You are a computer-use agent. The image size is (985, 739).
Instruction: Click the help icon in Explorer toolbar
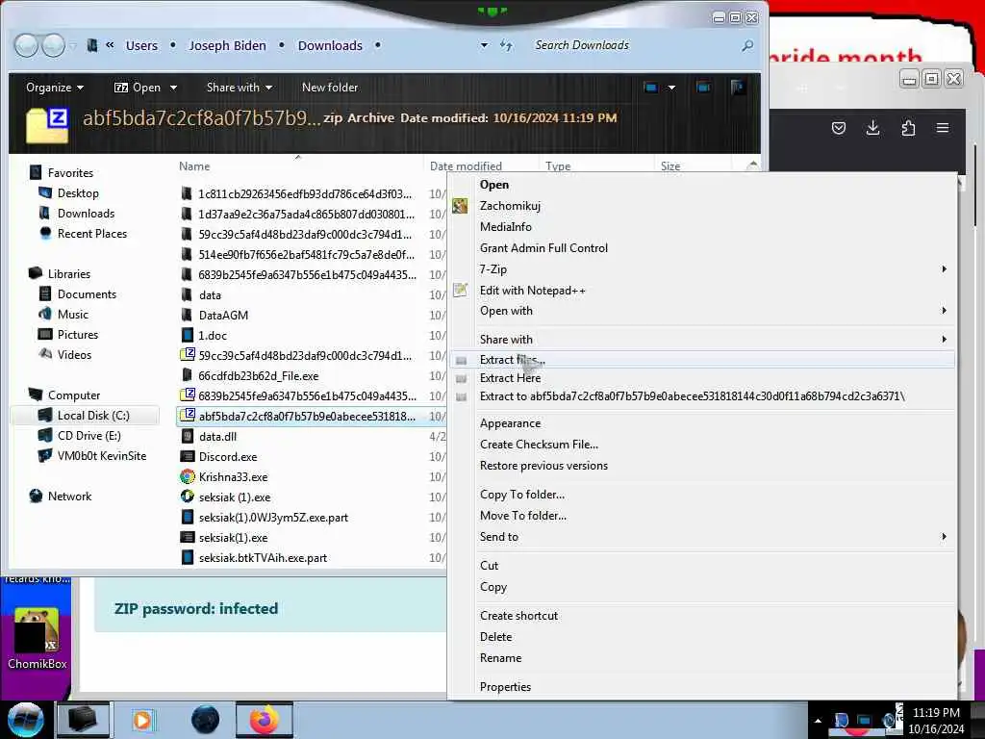click(738, 88)
